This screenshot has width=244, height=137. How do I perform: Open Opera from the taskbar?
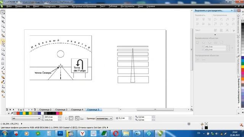tap(116, 134)
